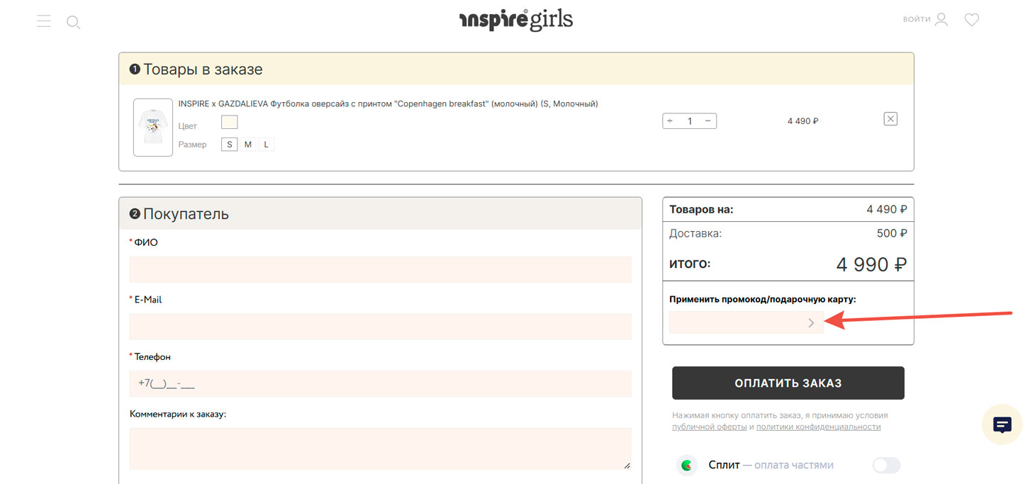This screenshot has width=1028, height=484.
Task: Click the Доставка 500 ₽ value
Action: [892, 233]
